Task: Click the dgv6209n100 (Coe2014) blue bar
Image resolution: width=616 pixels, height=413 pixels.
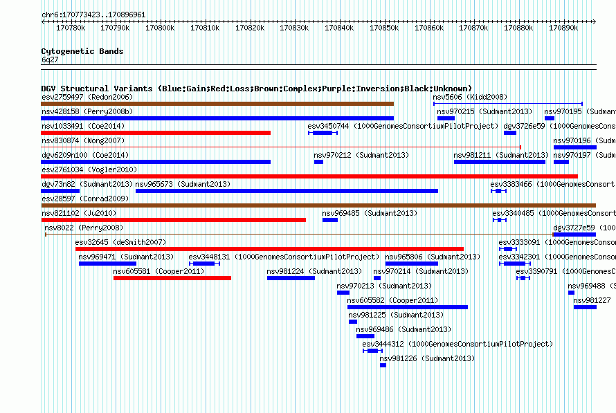Action: tap(156, 162)
